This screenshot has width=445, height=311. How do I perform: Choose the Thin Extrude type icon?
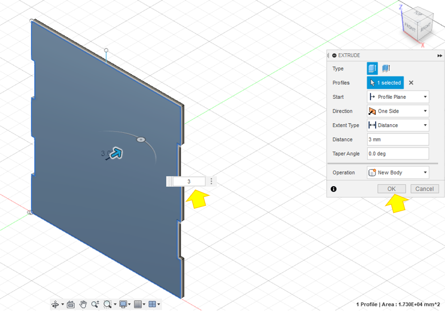click(386, 68)
